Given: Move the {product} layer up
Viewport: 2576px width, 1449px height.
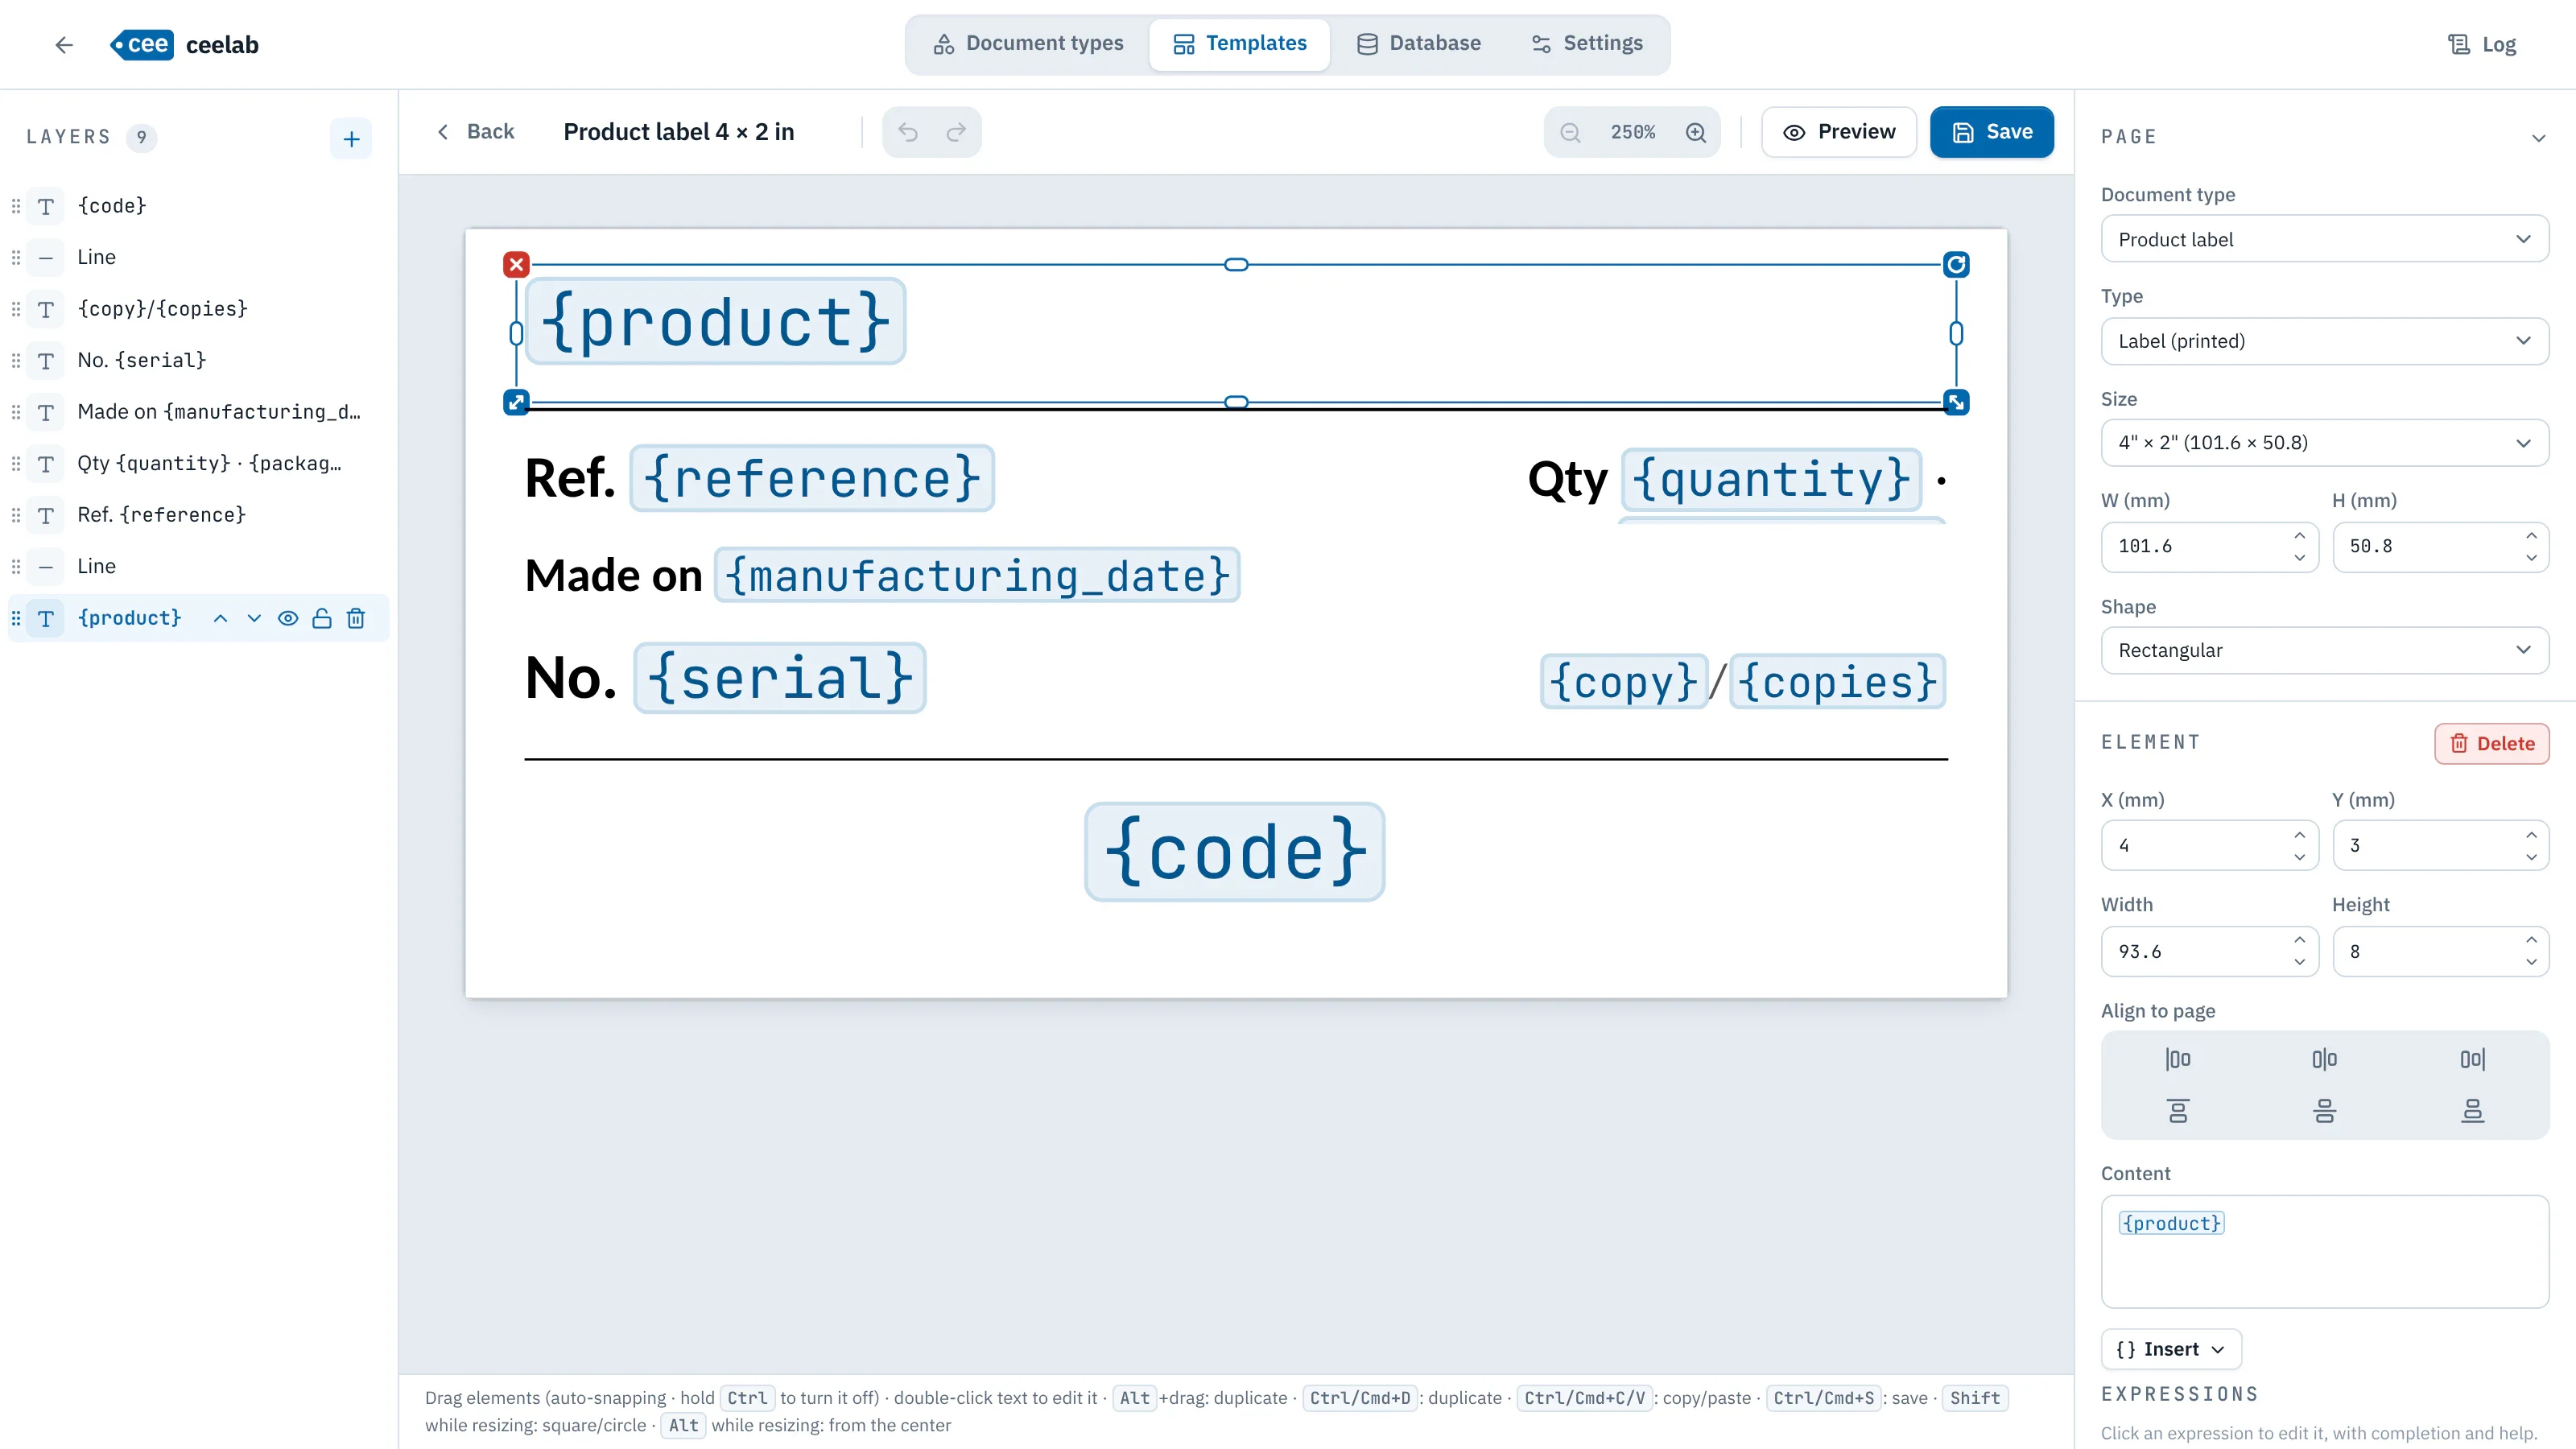Looking at the screenshot, I should tap(220, 619).
